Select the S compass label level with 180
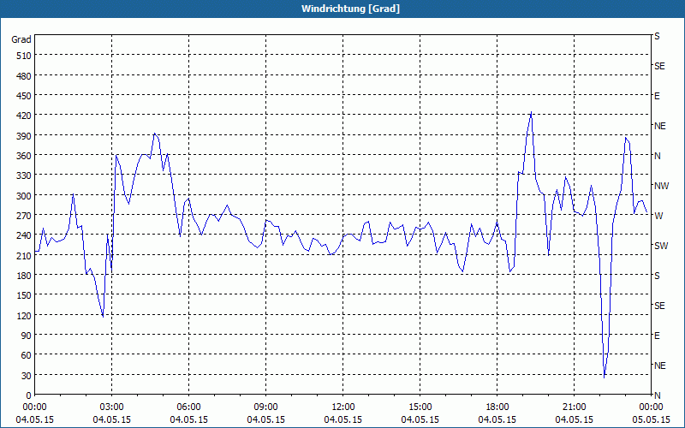 point(657,276)
